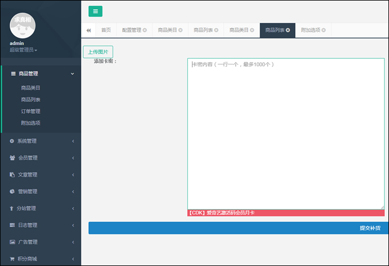Toggle the sidebar with the green hamburger button
389x266 pixels.
click(x=96, y=11)
